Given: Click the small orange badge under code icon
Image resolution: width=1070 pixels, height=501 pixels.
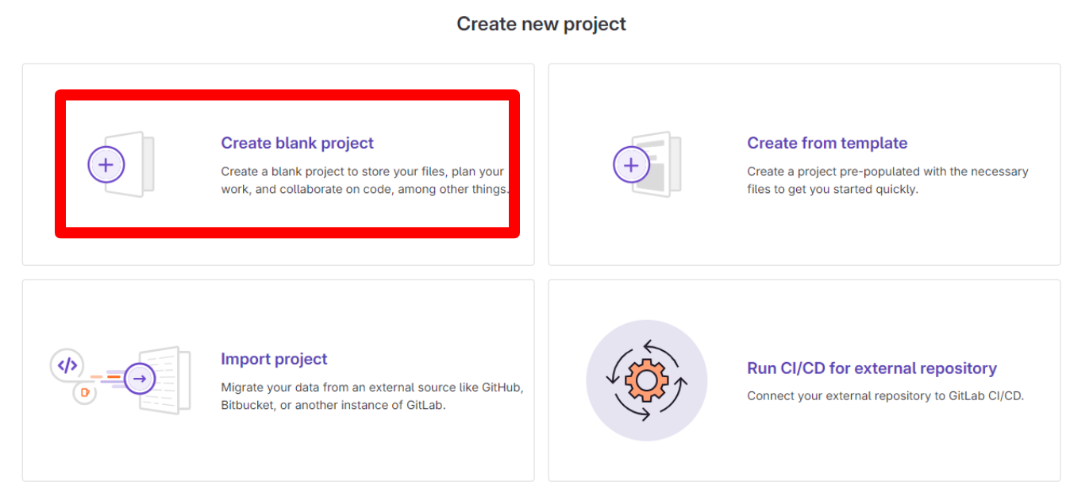Looking at the screenshot, I should (84, 393).
